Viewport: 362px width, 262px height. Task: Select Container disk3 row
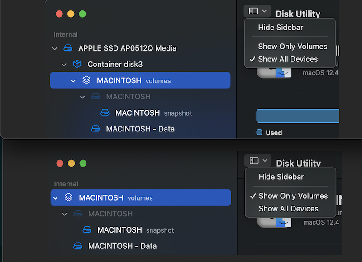[x=140, y=64]
